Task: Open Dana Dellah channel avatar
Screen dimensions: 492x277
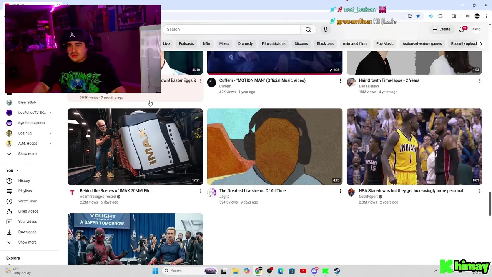Action: pyautogui.click(x=351, y=82)
